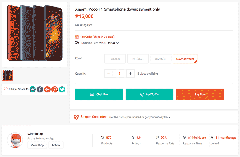Expand the Shipping Fee dropdown chevron
240x157 pixels.
tap(117, 43)
